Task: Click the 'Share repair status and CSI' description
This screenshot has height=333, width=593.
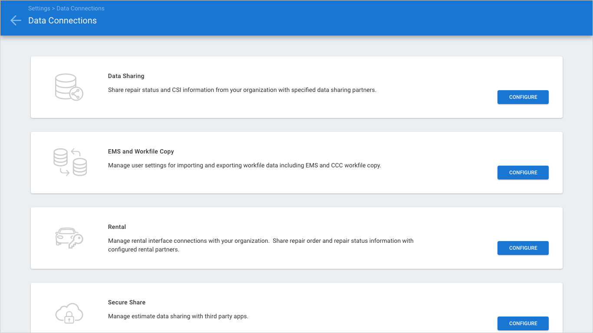Action: tap(242, 90)
